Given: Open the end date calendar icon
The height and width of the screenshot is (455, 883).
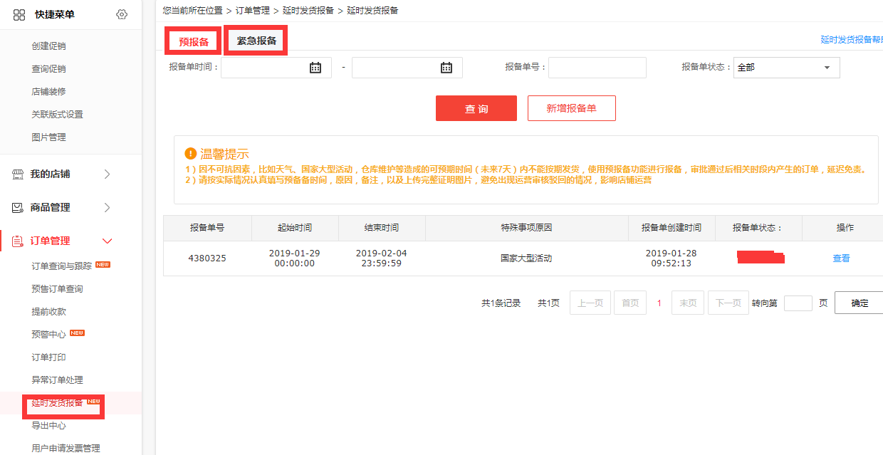Looking at the screenshot, I should click(446, 68).
